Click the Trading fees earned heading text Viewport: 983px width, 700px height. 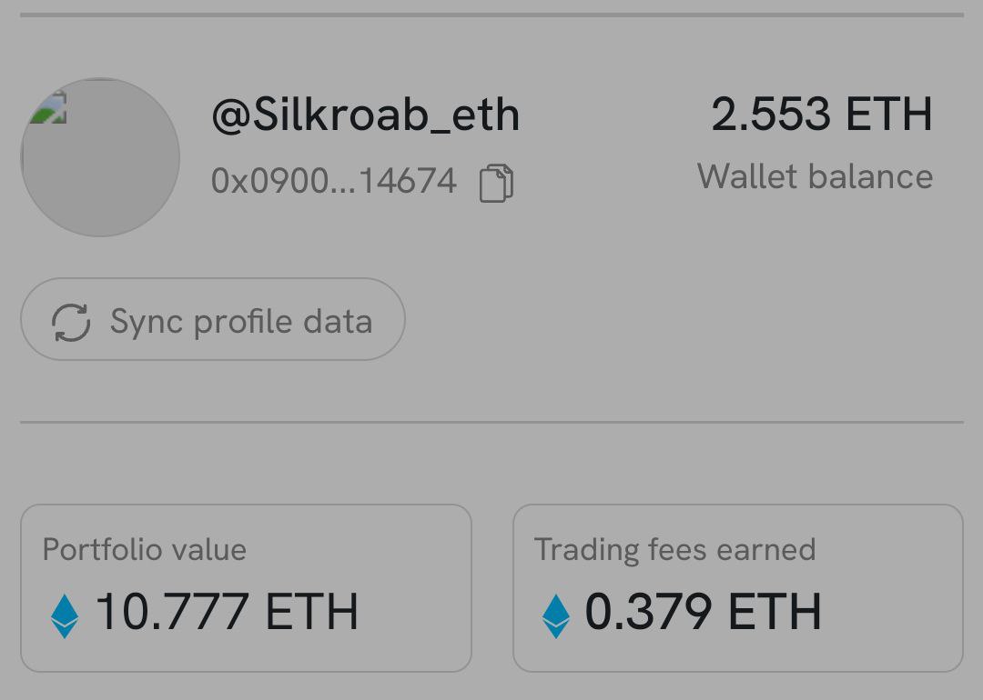[675, 550]
